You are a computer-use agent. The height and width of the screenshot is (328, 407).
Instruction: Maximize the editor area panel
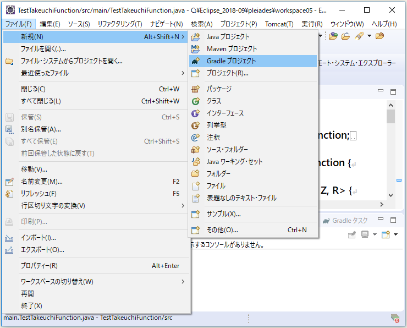pos(393,92)
